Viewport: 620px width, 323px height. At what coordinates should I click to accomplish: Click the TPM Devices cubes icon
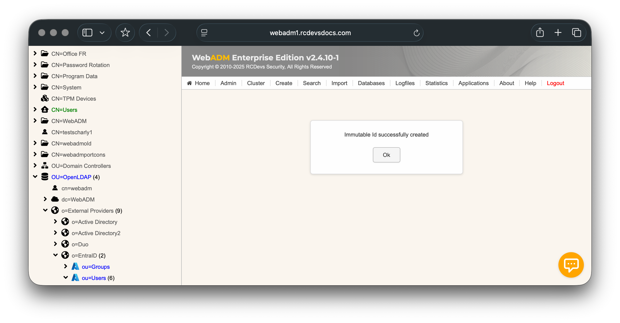45,98
